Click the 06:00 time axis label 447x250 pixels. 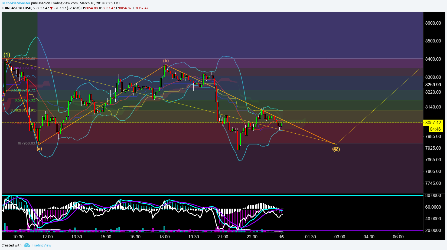click(x=398, y=237)
